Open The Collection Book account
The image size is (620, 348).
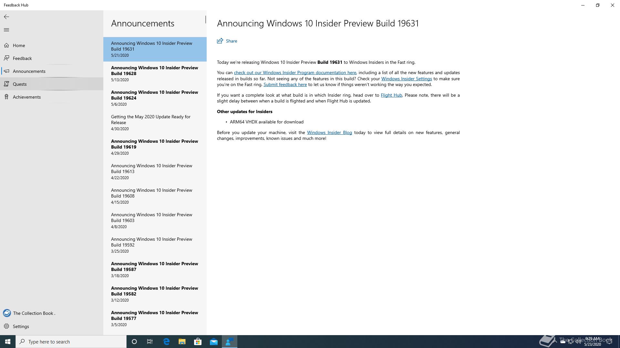(x=34, y=313)
